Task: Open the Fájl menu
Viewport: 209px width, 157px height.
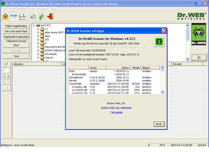Action: pos(4,9)
